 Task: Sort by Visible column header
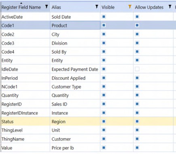coord(108,7)
